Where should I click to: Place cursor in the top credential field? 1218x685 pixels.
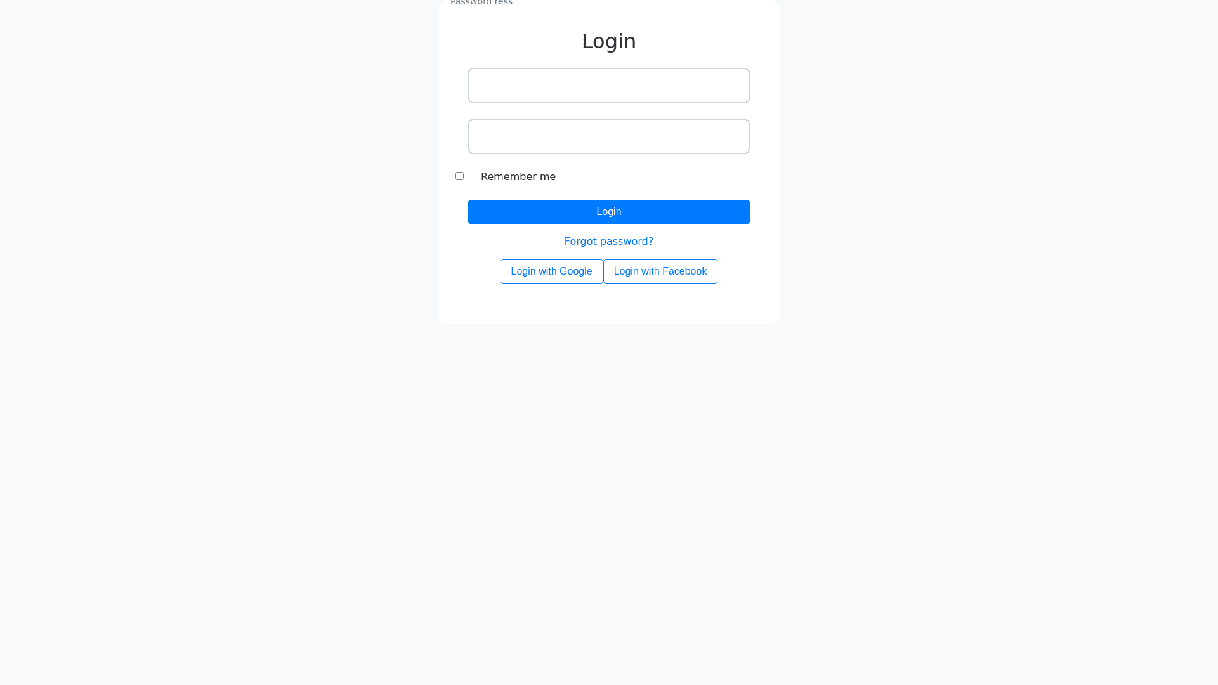[609, 86]
